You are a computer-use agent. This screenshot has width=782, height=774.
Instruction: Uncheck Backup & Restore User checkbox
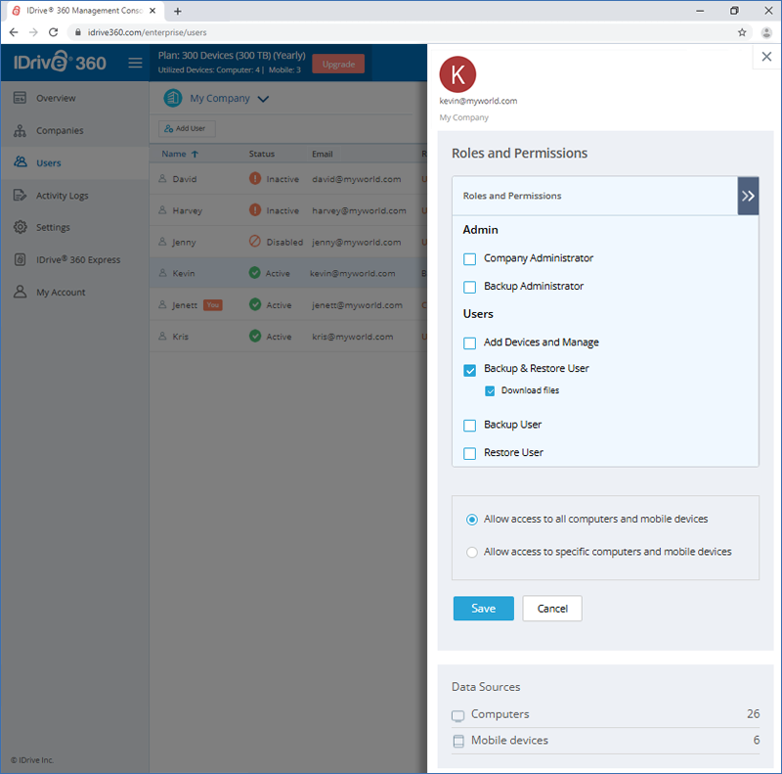(470, 370)
